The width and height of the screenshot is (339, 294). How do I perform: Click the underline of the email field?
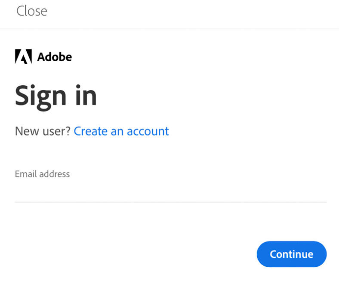170,202
